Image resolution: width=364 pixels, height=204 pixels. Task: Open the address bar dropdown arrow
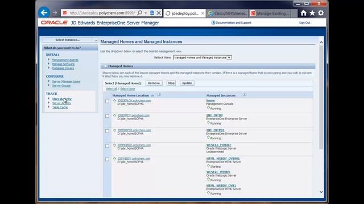[146, 13]
